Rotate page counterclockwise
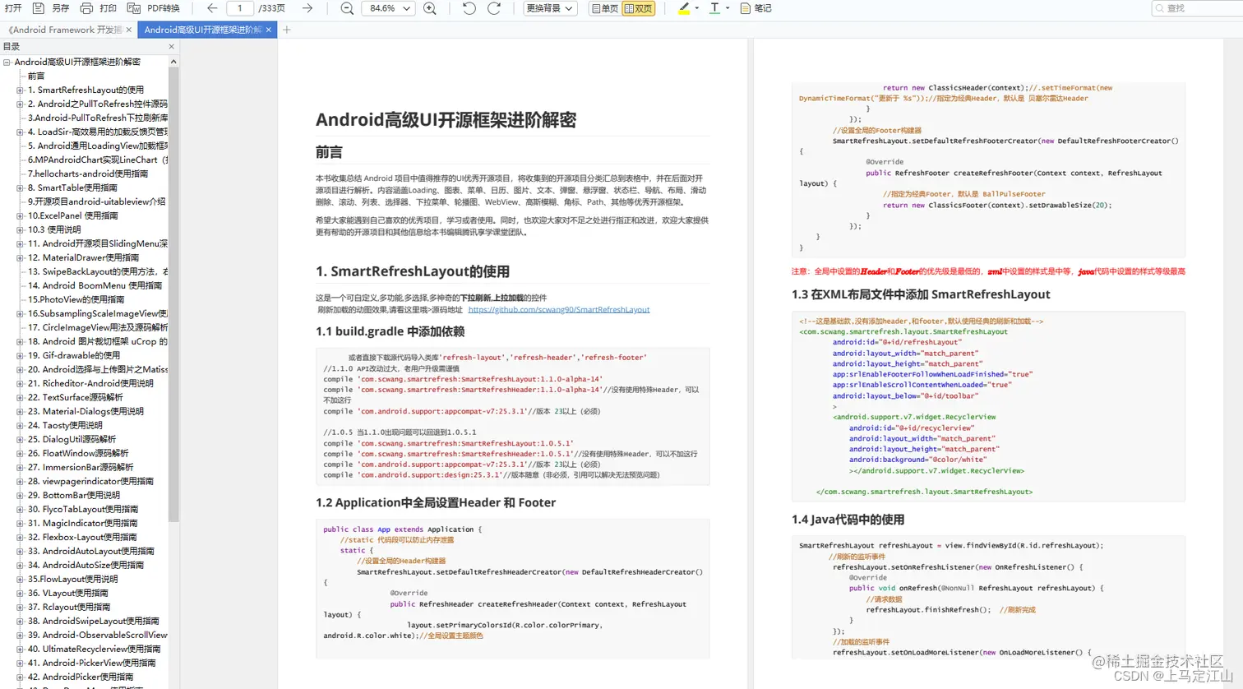This screenshot has width=1243, height=689. [469, 8]
